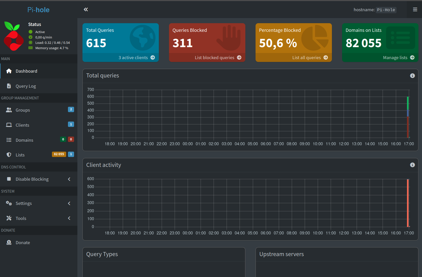Collapse the sidebar with double-chevron icon

[86, 9]
